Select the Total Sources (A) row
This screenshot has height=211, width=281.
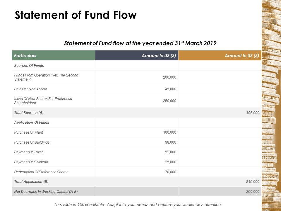[29, 113]
